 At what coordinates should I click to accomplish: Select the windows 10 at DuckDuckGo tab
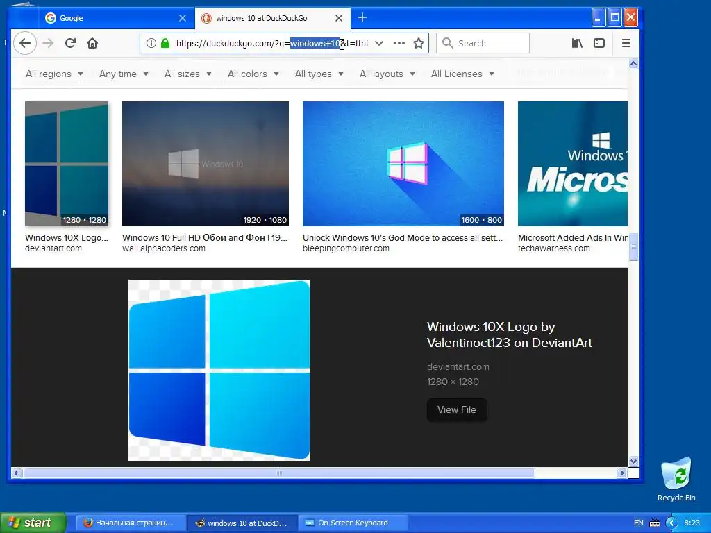pyautogui.click(x=273, y=17)
